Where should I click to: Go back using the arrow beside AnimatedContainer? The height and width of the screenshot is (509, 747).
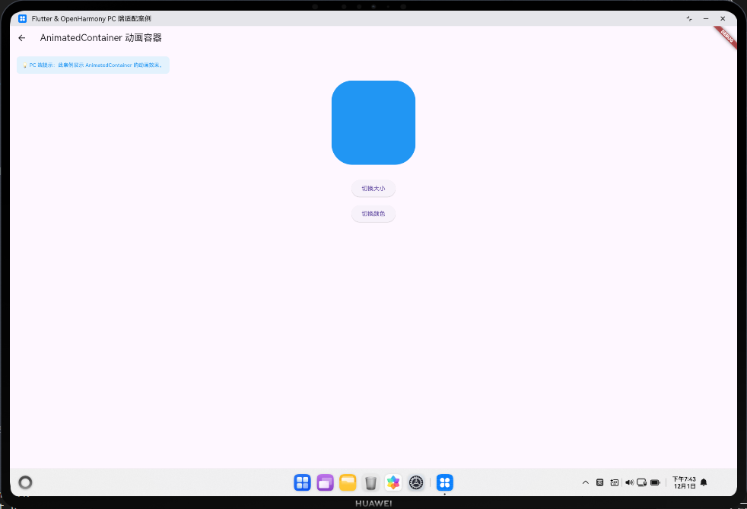pyautogui.click(x=22, y=38)
